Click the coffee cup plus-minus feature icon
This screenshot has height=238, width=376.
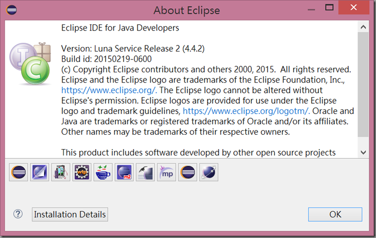pos(103,172)
